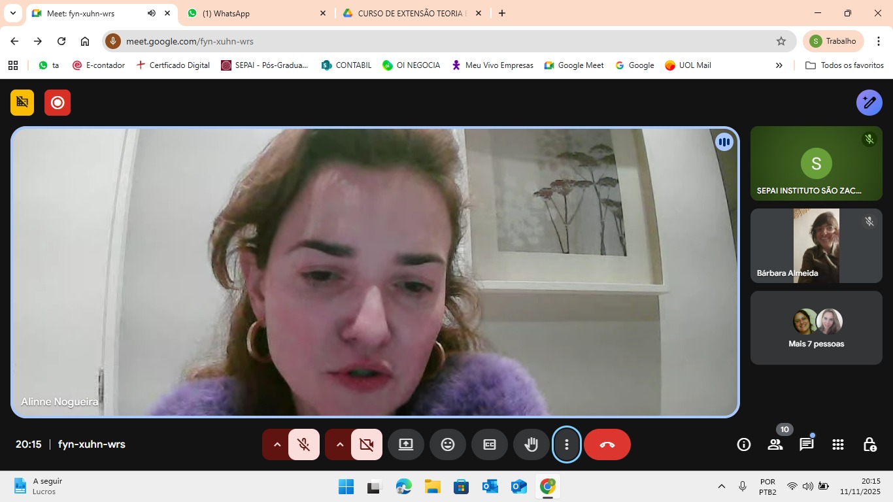
Task: Click the red end call button
Action: [607, 444]
